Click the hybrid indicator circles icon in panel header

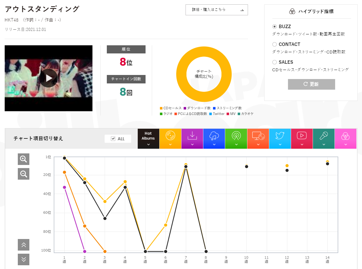pyautogui.click(x=292, y=11)
